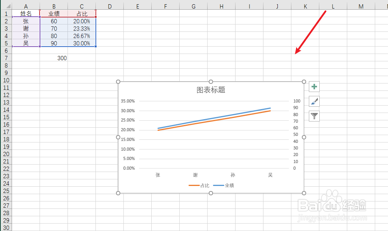Select column C header
The width and height of the screenshot is (388, 231).
[81, 7]
